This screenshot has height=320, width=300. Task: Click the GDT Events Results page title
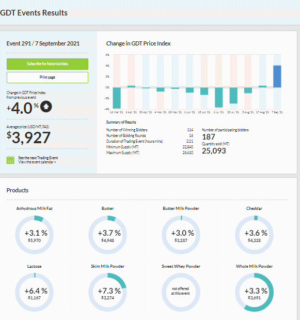34,13
